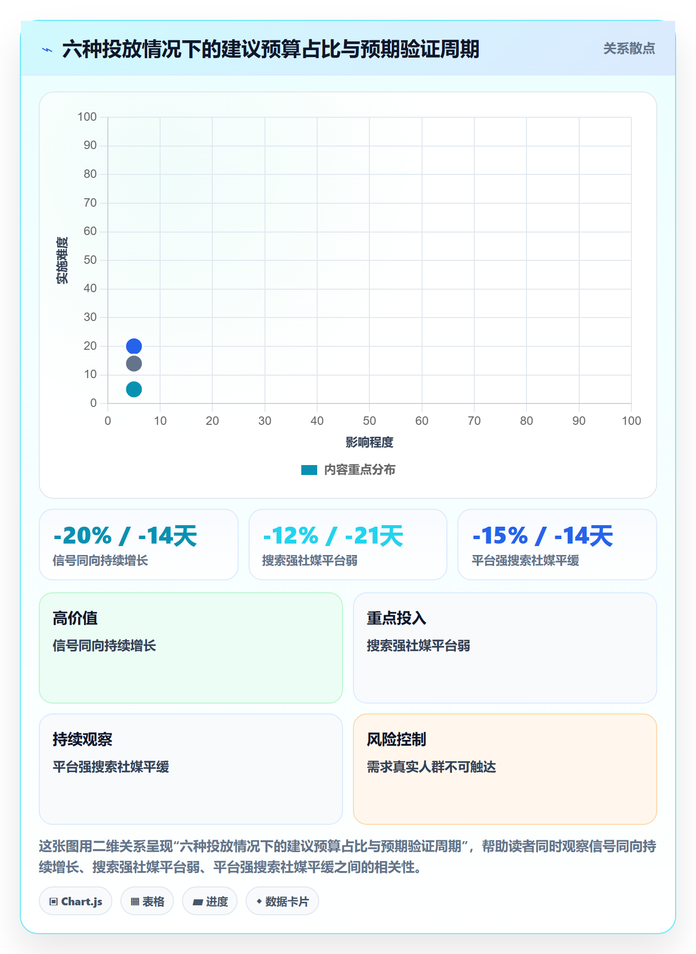Click the 关系散点 label in header
Image resolution: width=696 pixels, height=954 pixels.
click(x=629, y=49)
